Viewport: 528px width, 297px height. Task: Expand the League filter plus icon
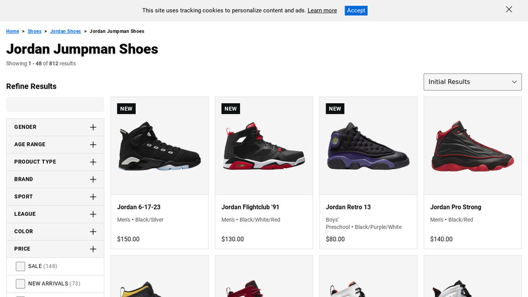click(x=93, y=214)
